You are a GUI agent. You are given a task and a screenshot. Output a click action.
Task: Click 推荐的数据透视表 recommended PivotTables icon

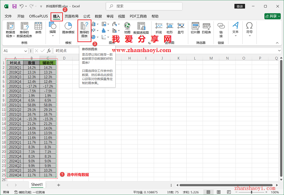point(24,30)
